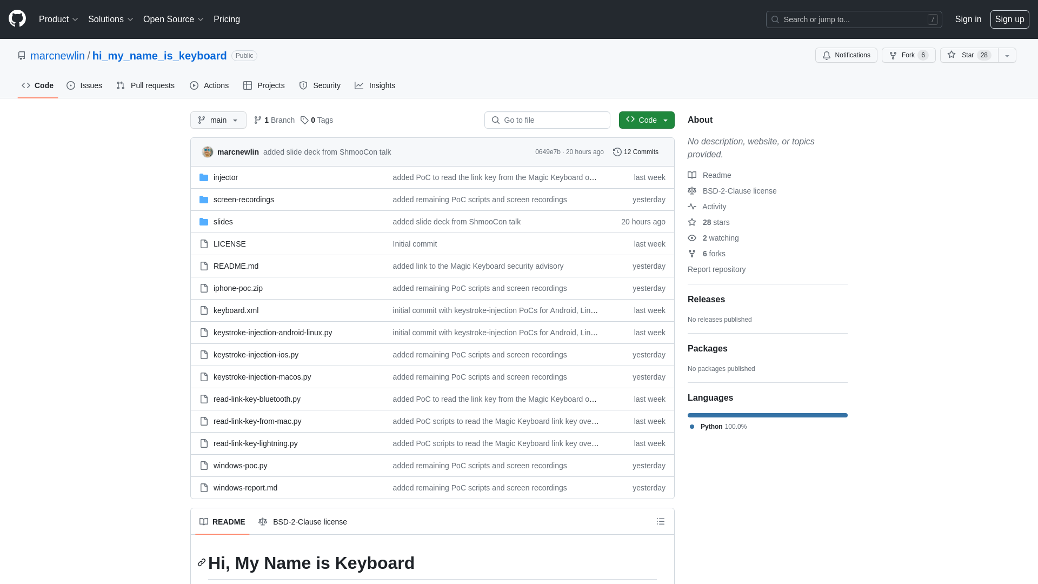1038x584 pixels.
Task: Open the green Code dropdown button
Action: click(647, 120)
